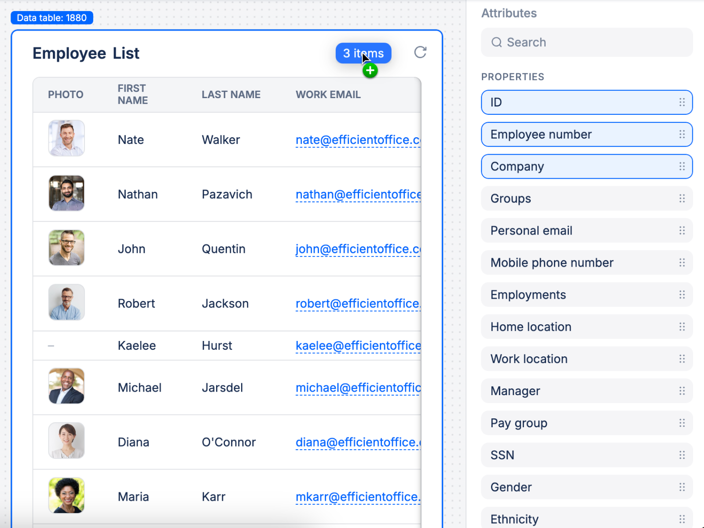The height and width of the screenshot is (528, 704).
Task: Click the Last Name column header
Action: tap(231, 95)
